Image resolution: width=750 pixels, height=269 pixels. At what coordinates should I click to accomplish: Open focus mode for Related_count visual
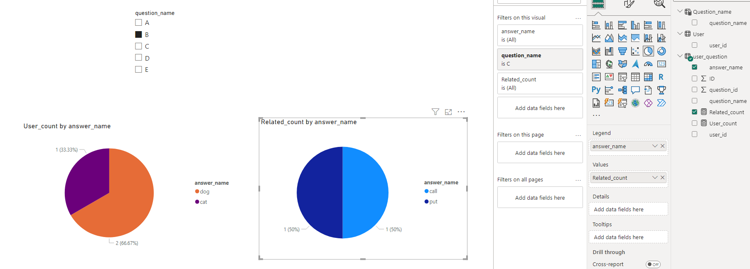448,112
